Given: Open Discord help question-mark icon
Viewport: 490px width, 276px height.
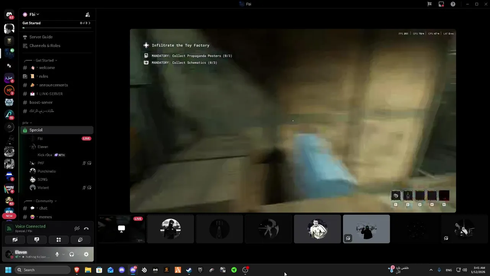Looking at the screenshot, I should point(453,4).
